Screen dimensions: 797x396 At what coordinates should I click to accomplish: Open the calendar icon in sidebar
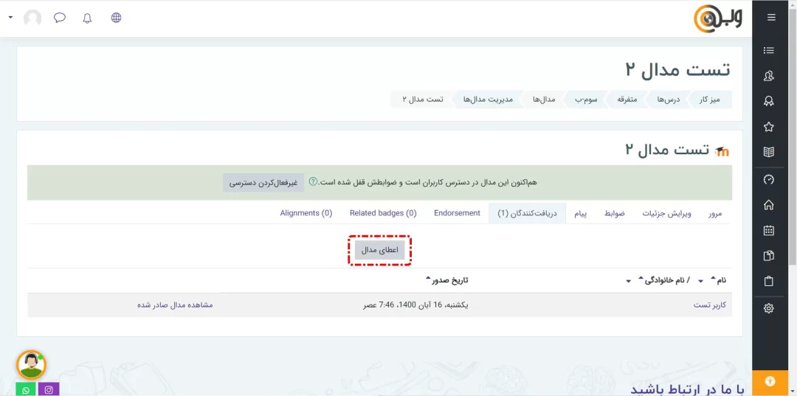click(x=769, y=231)
